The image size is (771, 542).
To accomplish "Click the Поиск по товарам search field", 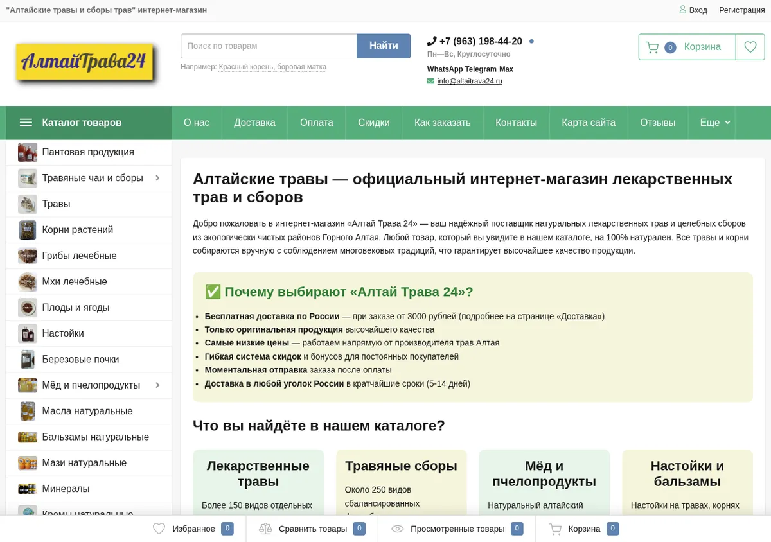I will 269,46.
